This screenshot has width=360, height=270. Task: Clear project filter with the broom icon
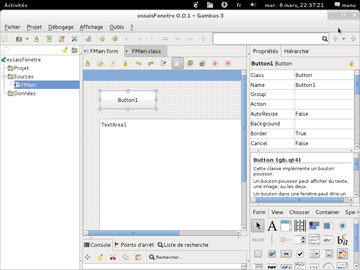(x=65, y=50)
